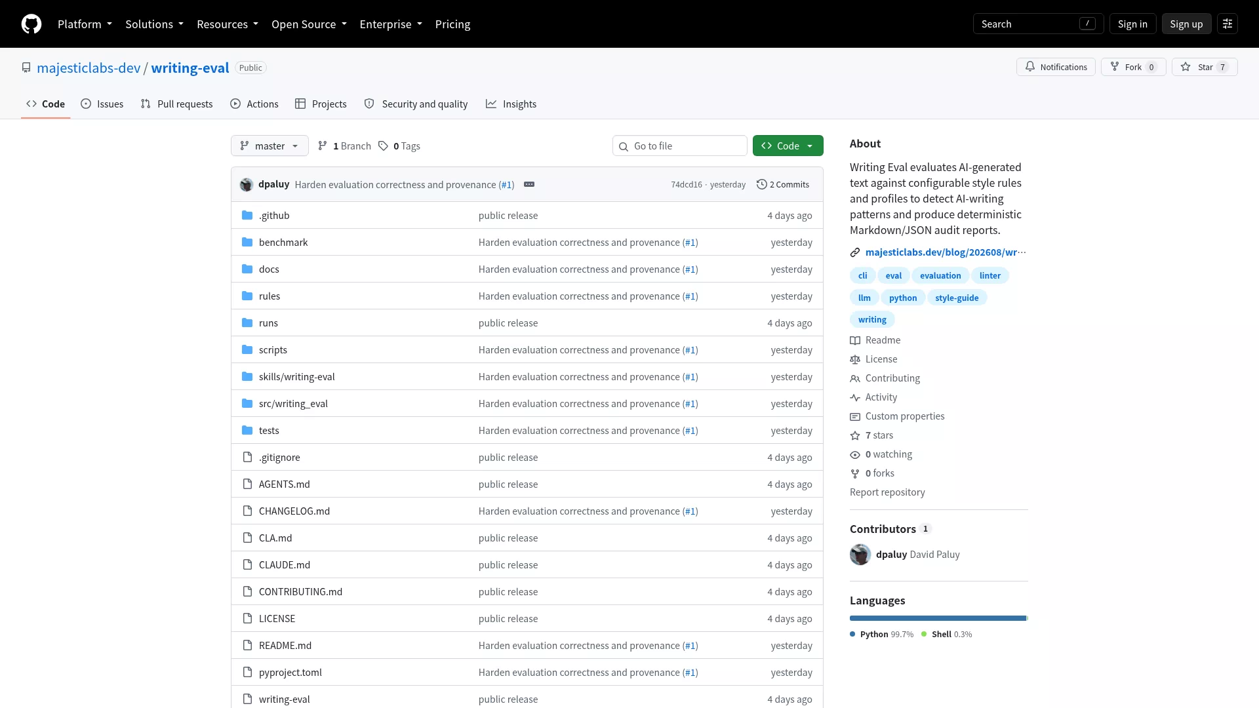The height and width of the screenshot is (708, 1259).
Task: Click the scripts folder icon
Action: [247, 350]
